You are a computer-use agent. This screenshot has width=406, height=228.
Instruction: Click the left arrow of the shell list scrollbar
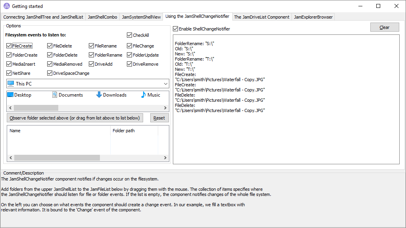click(10, 107)
